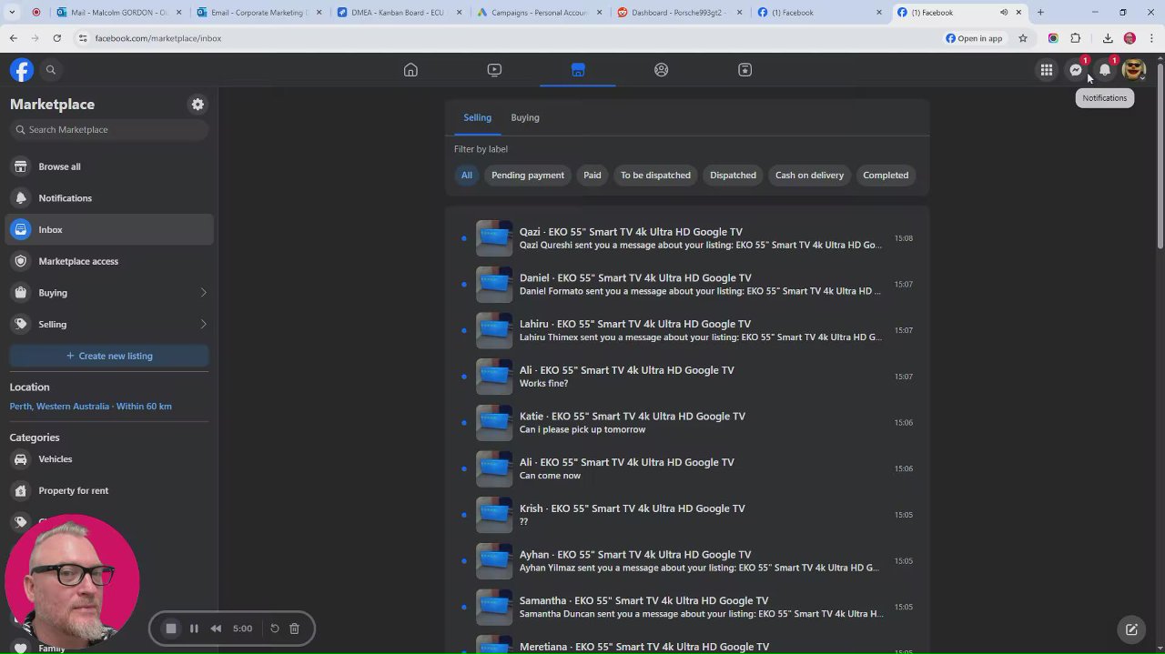1165x654 pixels.
Task: Switch to the Selling tab
Action: (x=477, y=117)
